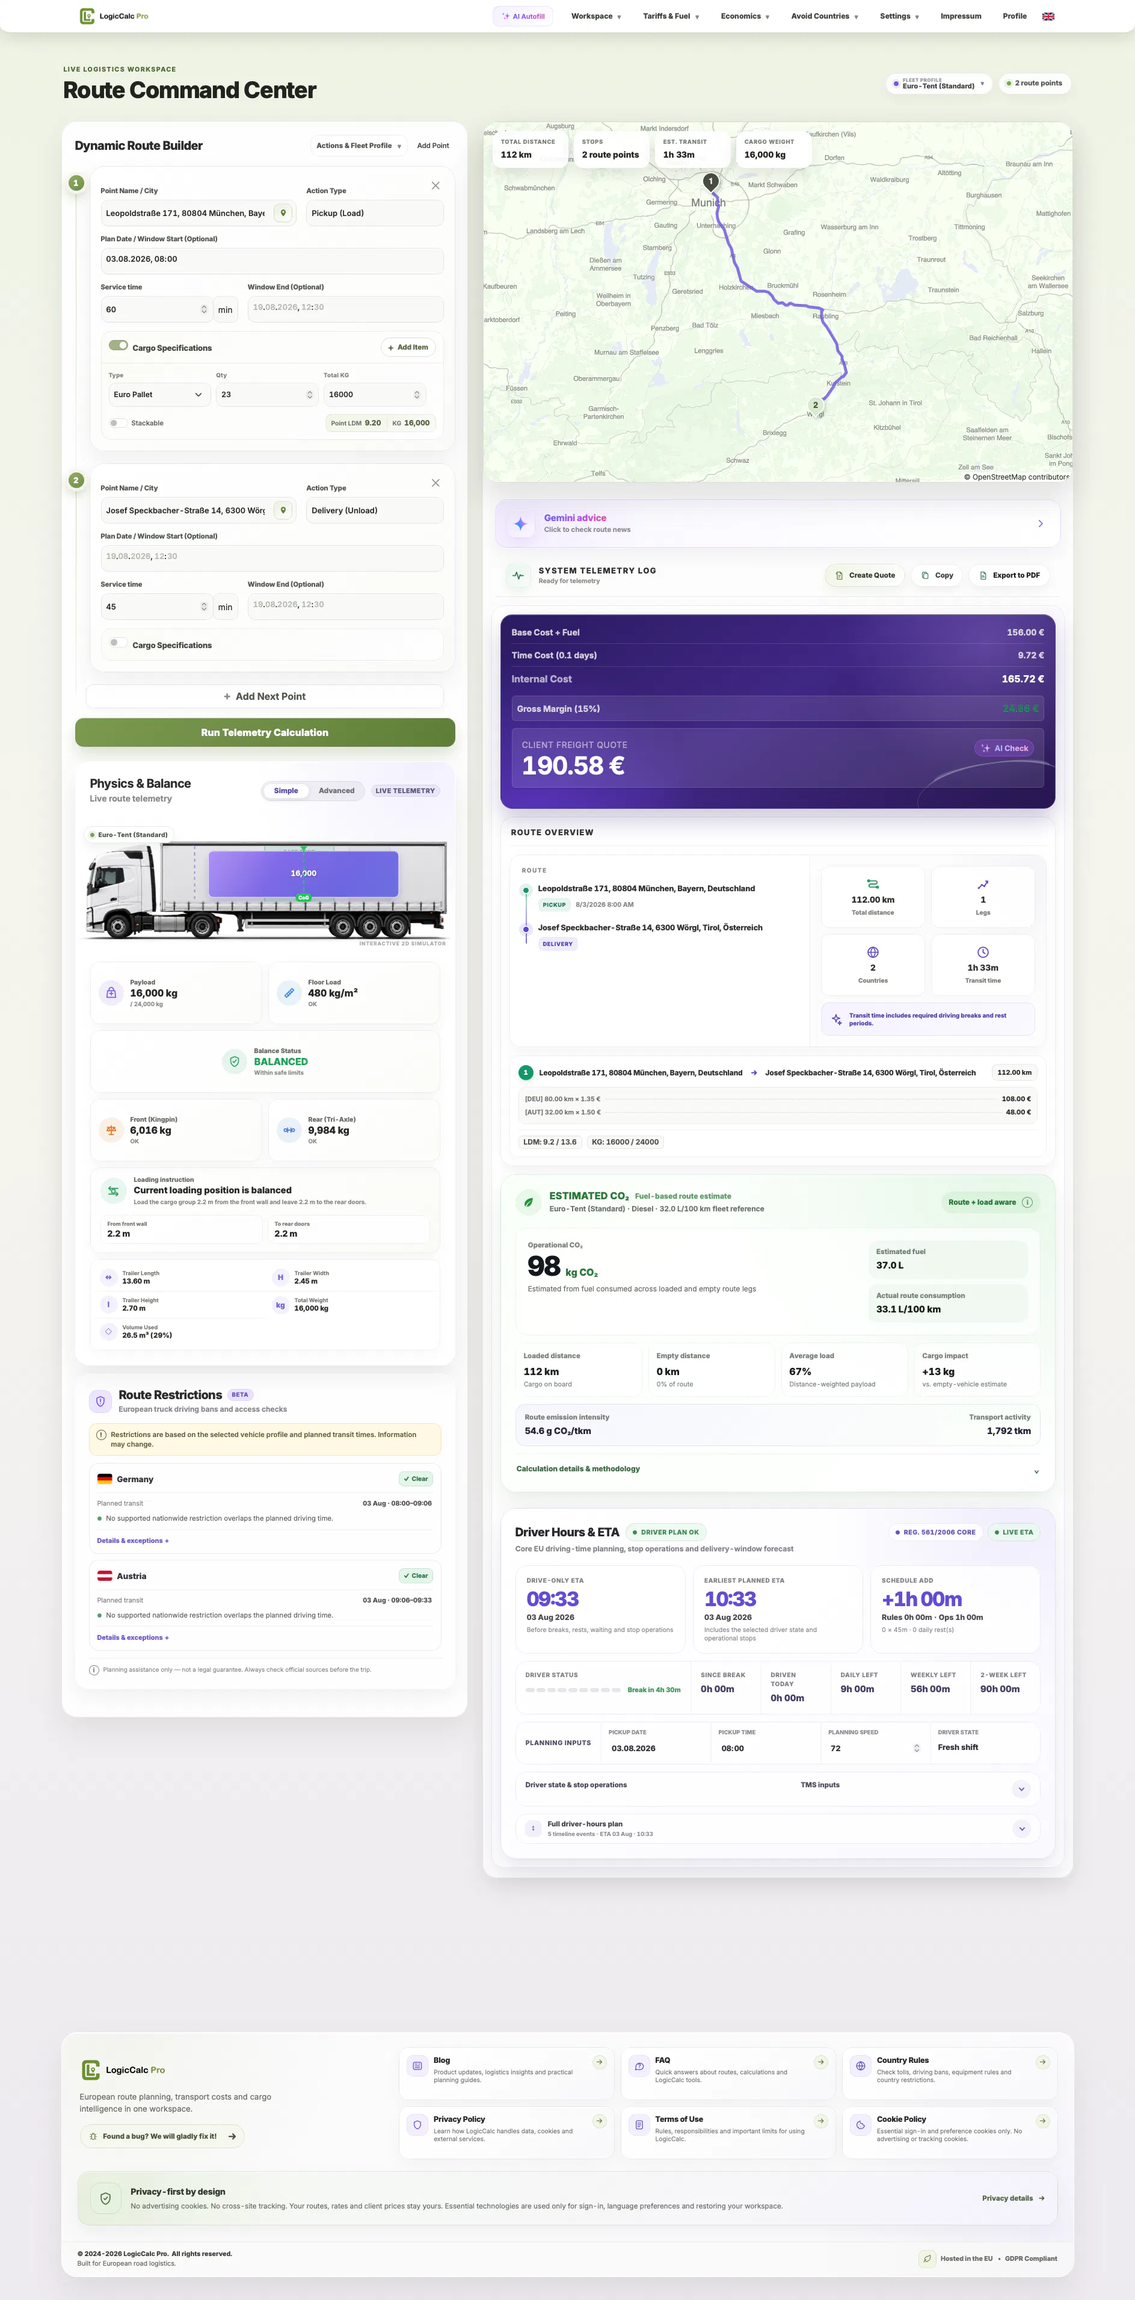The image size is (1135, 2300).
Task: Click the Transit time clock icon
Action: (982, 952)
